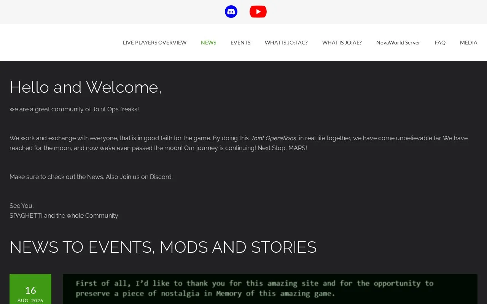This screenshot has width=487, height=304.
Task: Open the news post thumbnail image
Action: click(x=270, y=289)
